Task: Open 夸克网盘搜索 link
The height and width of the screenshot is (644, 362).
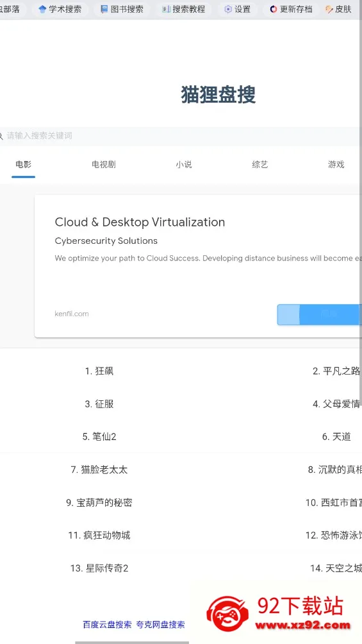Action: [160, 625]
